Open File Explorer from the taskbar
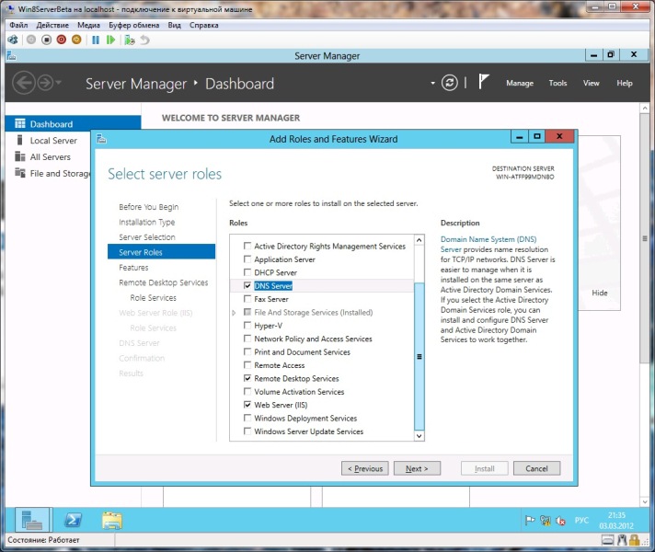The image size is (655, 552). click(111, 521)
